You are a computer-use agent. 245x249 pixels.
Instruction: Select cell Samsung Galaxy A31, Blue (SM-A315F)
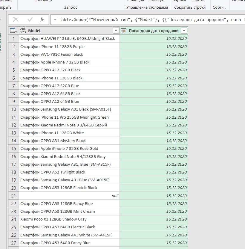pyautogui.click(x=69, y=165)
